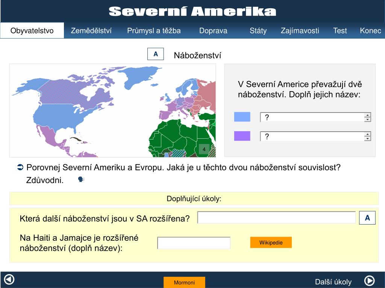Click the number 4 marker on map
Viewport: 385px width, 288px height.
(x=204, y=149)
